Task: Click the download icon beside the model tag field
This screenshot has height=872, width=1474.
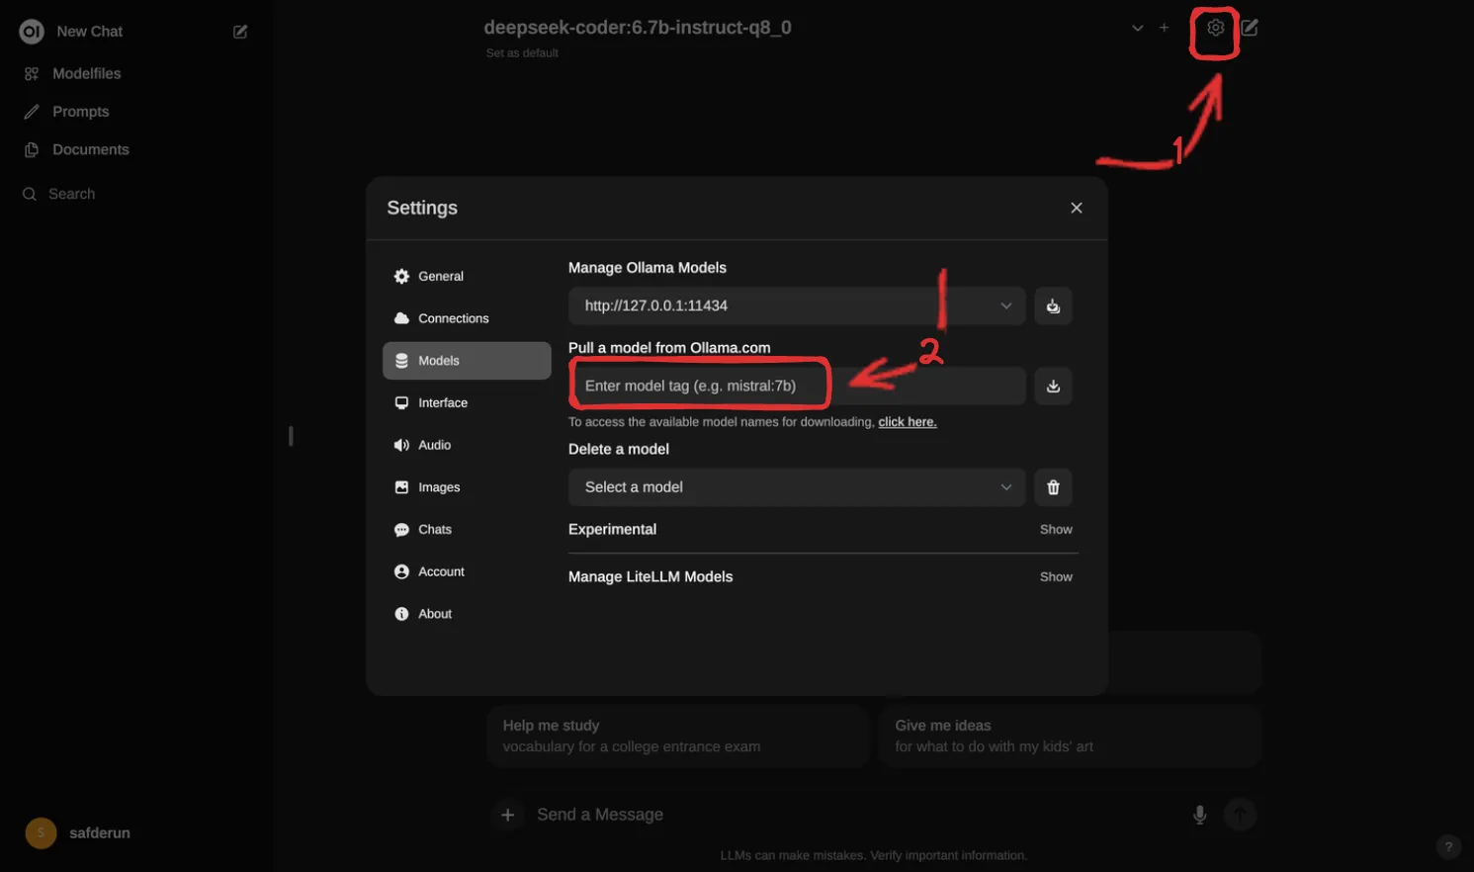Action: coord(1053,386)
